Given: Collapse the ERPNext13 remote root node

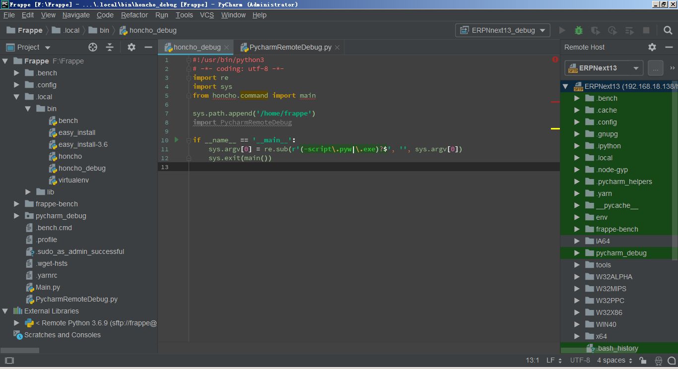Looking at the screenshot, I should pyautogui.click(x=565, y=86).
